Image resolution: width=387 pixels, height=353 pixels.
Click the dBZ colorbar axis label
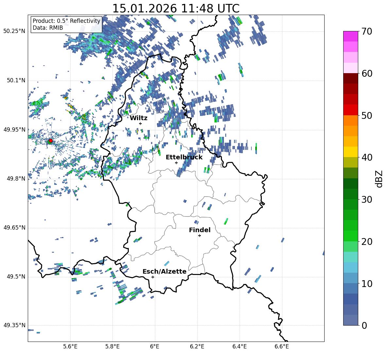tap(379, 179)
